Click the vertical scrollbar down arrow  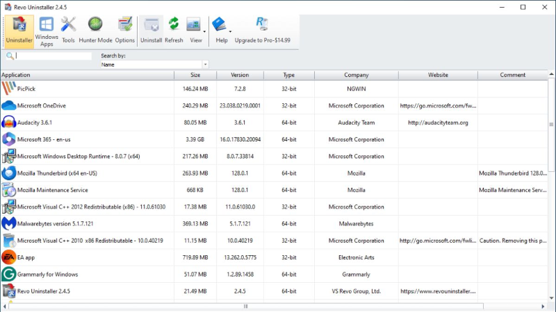pyautogui.click(x=551, y=298)
